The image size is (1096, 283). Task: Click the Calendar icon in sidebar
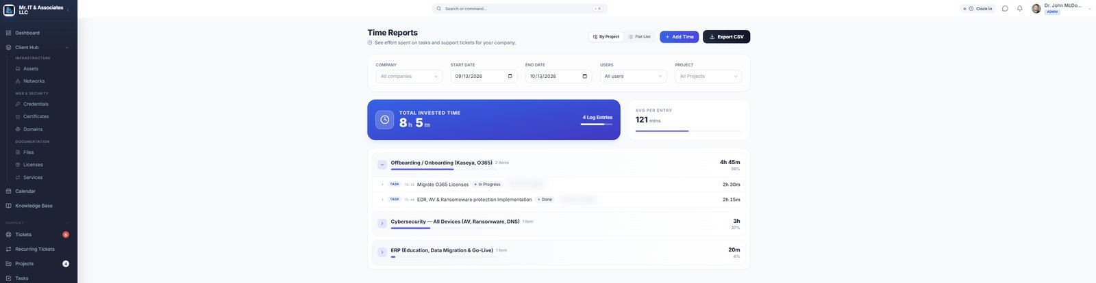pyautogui.click(x=8, y=191)
